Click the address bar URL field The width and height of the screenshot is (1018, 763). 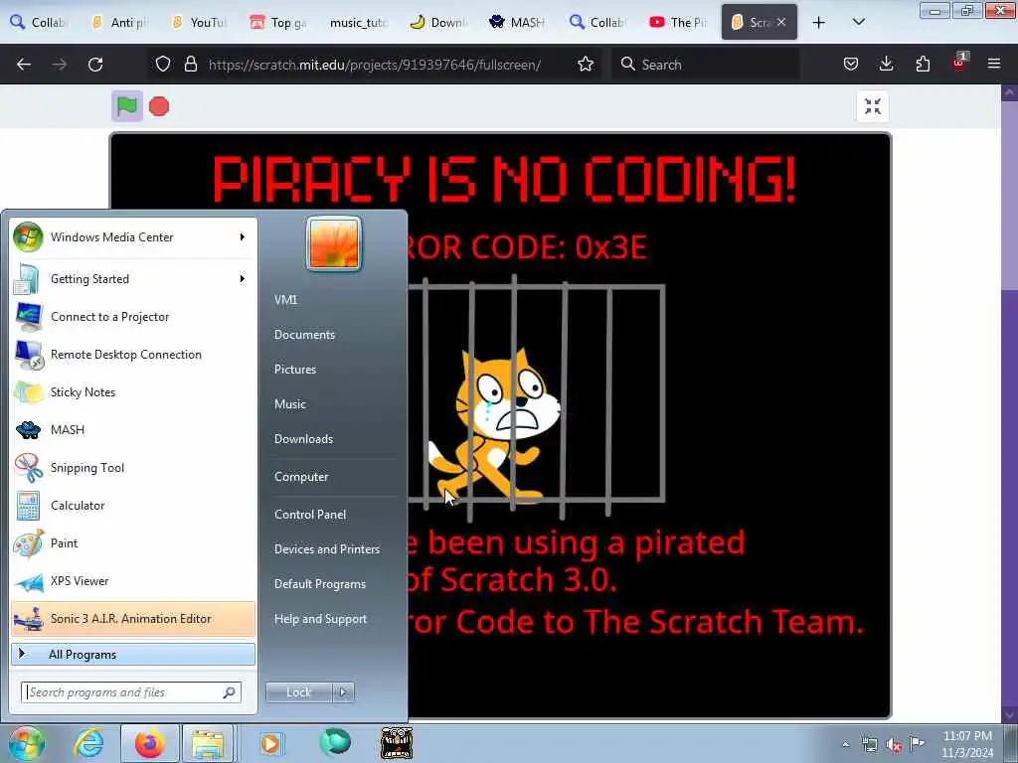[x=374, y=65]
